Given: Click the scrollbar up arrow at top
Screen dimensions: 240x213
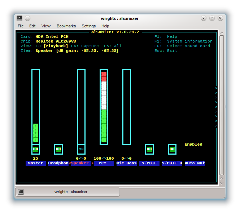Looking at the screenshot, I should [x=222, y=33].
